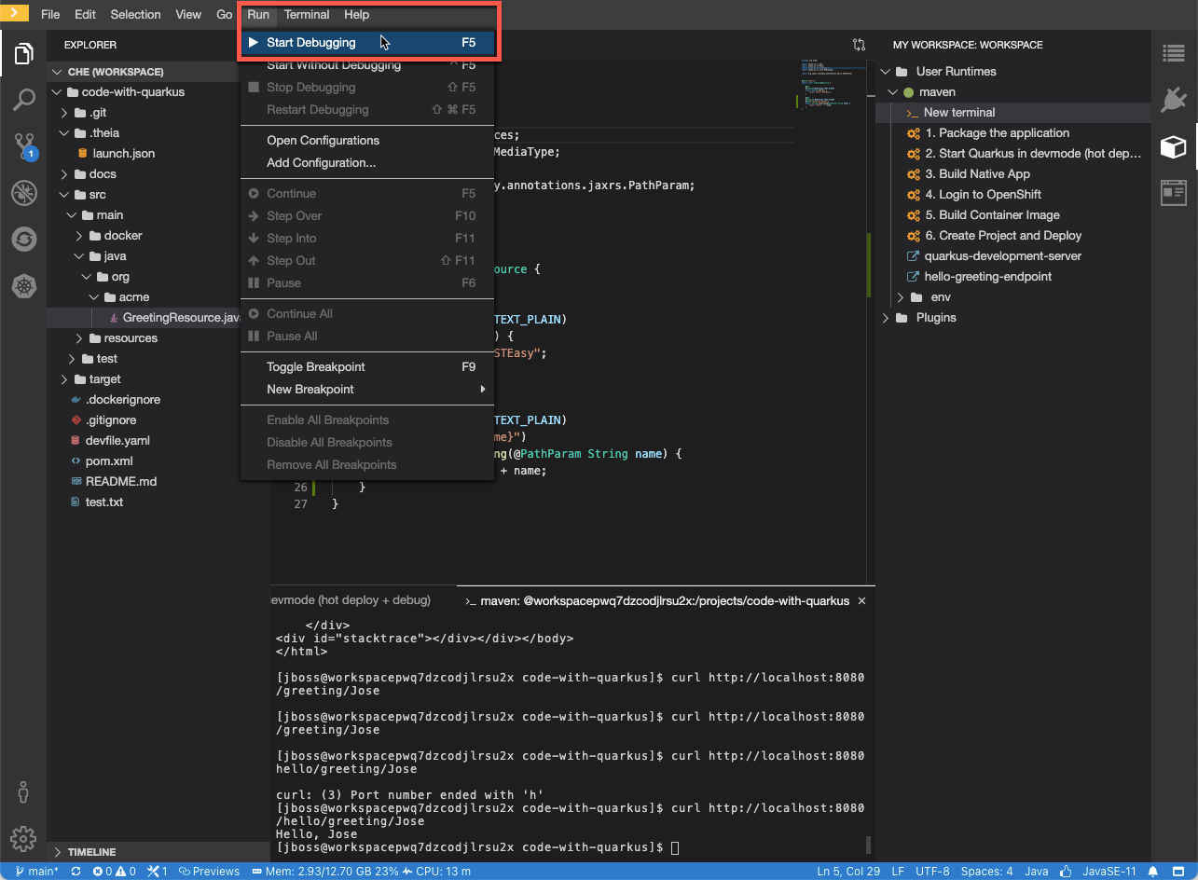
Task: Click link icon of quarkus-development-server
Action: (914, 256)
